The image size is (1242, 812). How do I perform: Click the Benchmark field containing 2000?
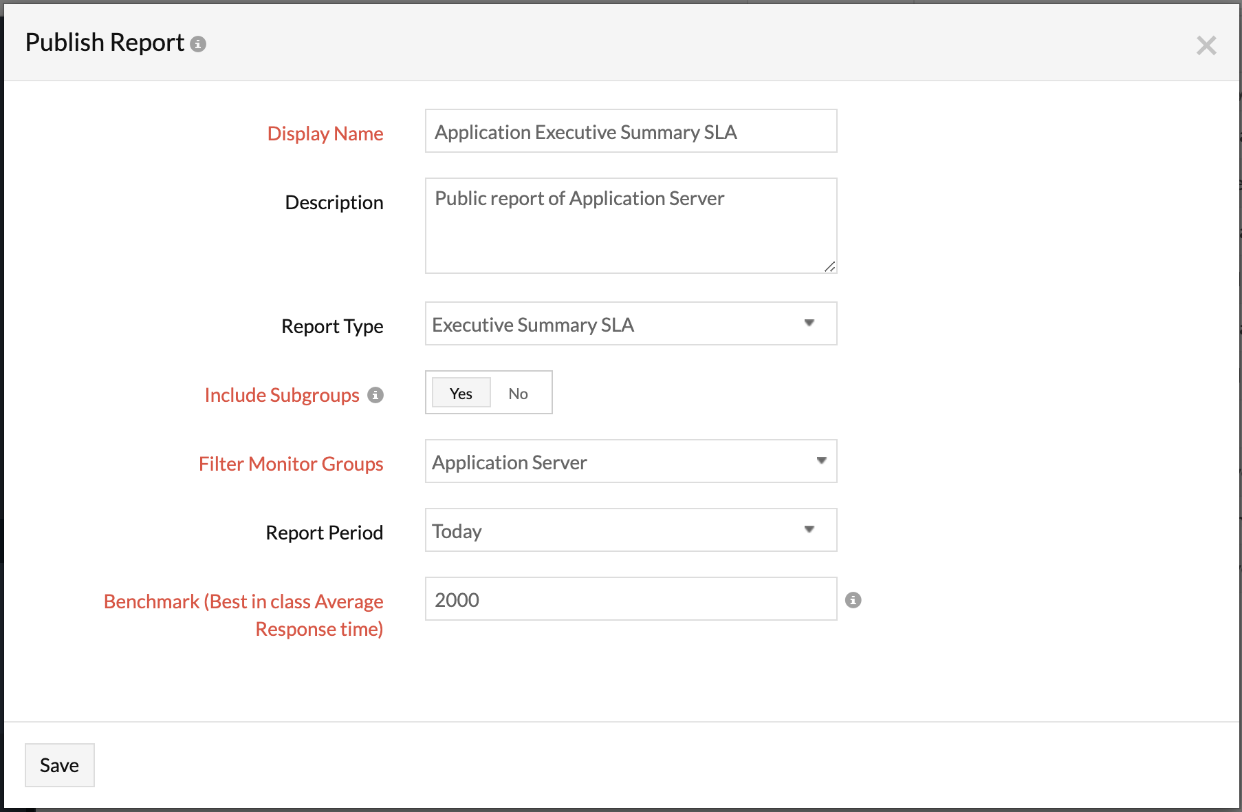tap(630, 599)
